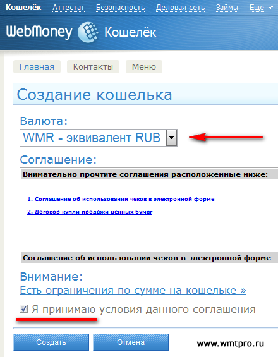
Task: Click the Создать button
Action: click(51, 342)
